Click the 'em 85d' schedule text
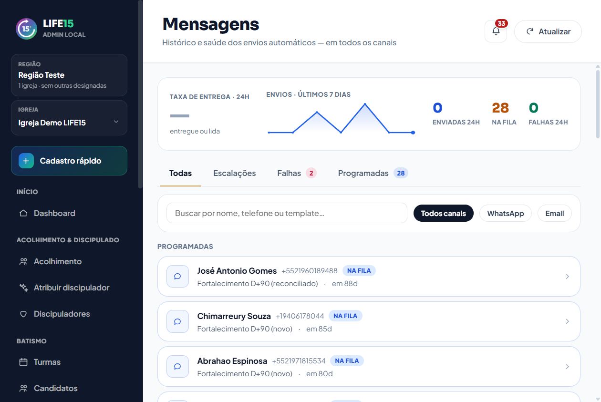The width and height of the screenshot is (601, 402). [319, 329]
